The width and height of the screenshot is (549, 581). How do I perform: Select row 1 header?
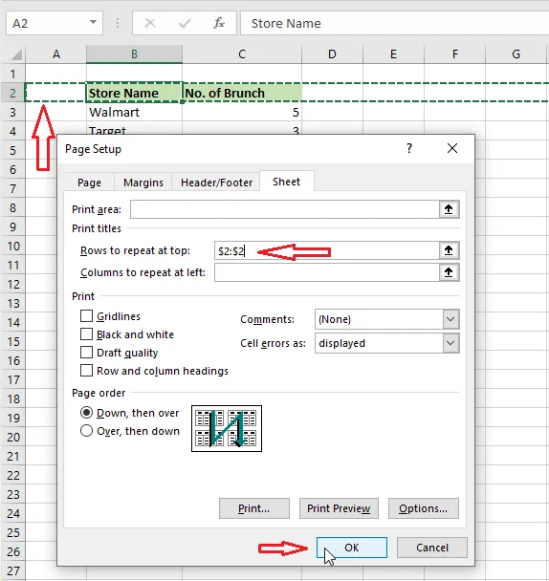[12, 74]
